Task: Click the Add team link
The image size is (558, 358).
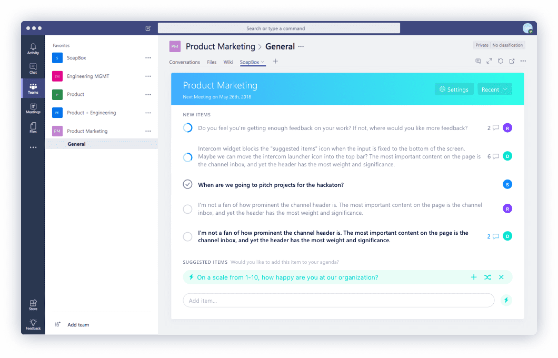Action: coord(78,324)
